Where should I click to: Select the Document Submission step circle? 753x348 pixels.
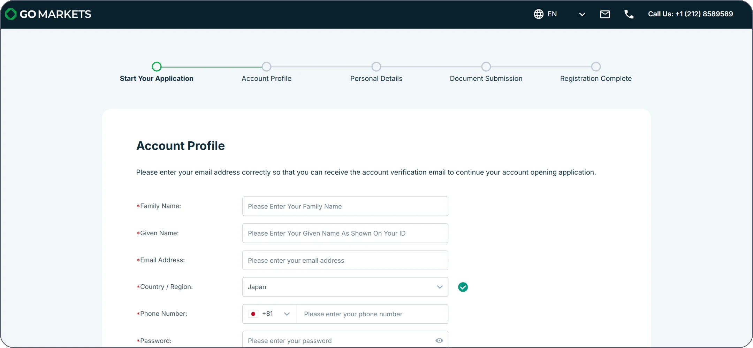(x=486, y=66)
